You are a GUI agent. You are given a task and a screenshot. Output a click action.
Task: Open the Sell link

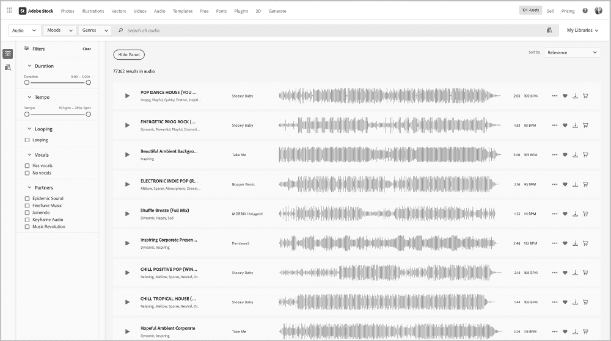coord(551,11)
